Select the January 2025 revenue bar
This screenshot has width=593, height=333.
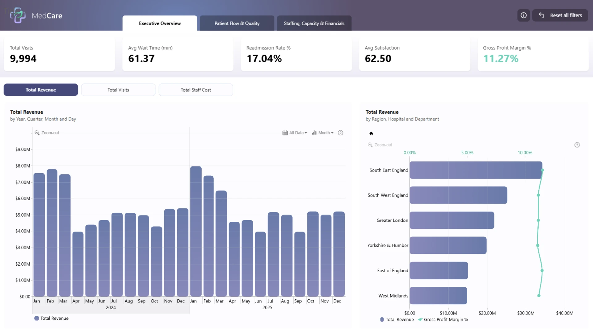(x=196, y=232)
